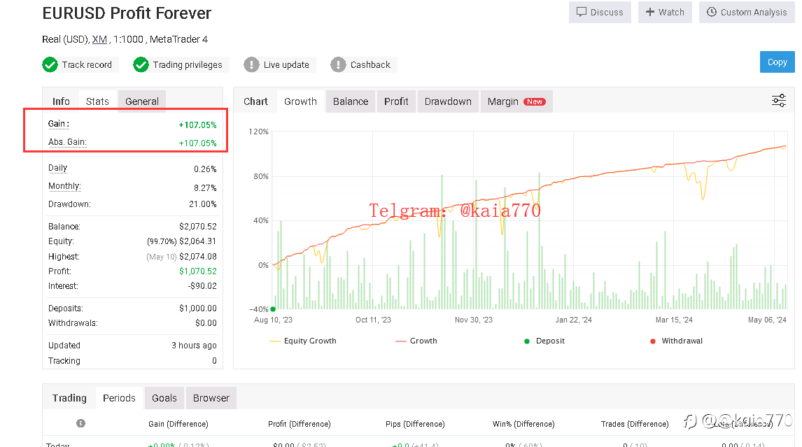
Task: Select the Profit chart tab
Action: pos(396,101)
